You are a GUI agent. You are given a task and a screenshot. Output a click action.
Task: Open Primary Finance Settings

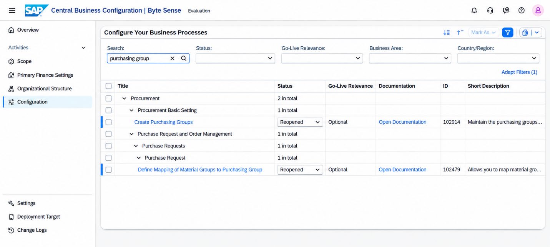click(45, 75)
